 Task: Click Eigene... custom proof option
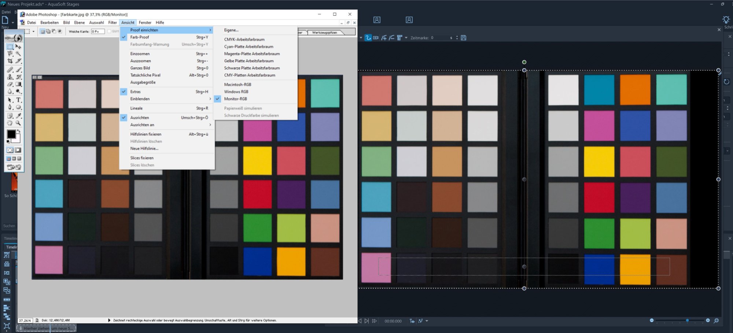231,30
